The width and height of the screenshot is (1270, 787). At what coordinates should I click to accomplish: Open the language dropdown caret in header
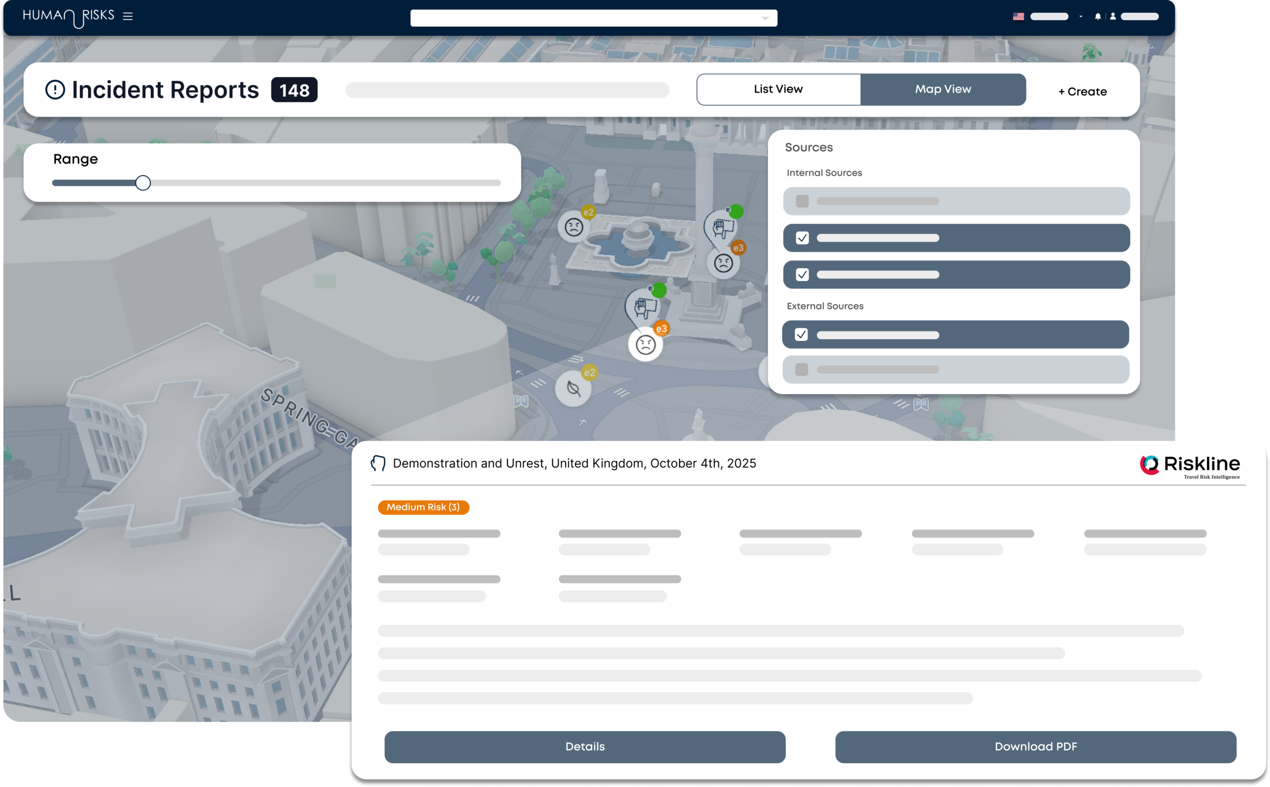pyautogui.click(x=1081, y=17)
